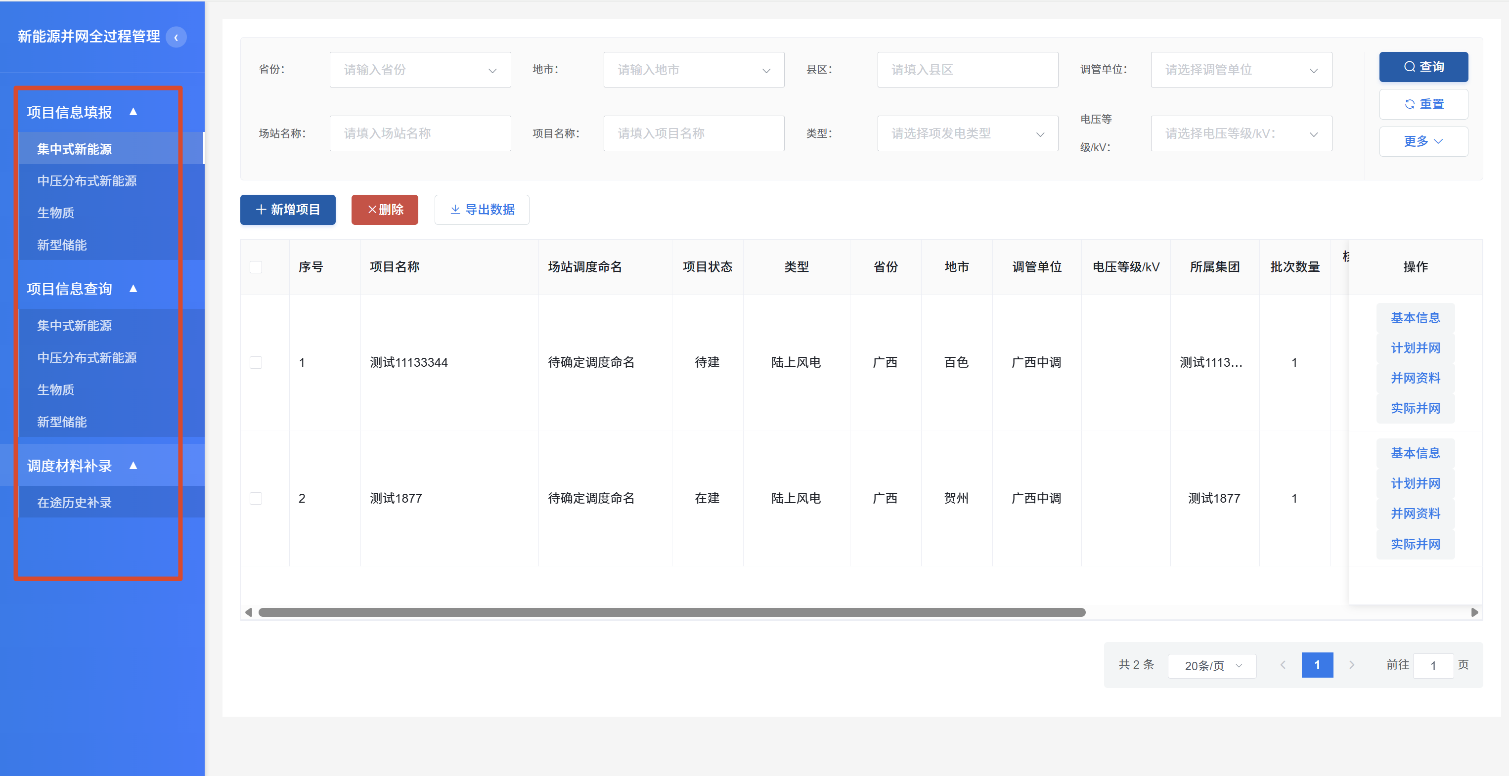Click the horizontal scrollbar left arrow
This screenshot has height=776, width=1509.
(248, 612)
